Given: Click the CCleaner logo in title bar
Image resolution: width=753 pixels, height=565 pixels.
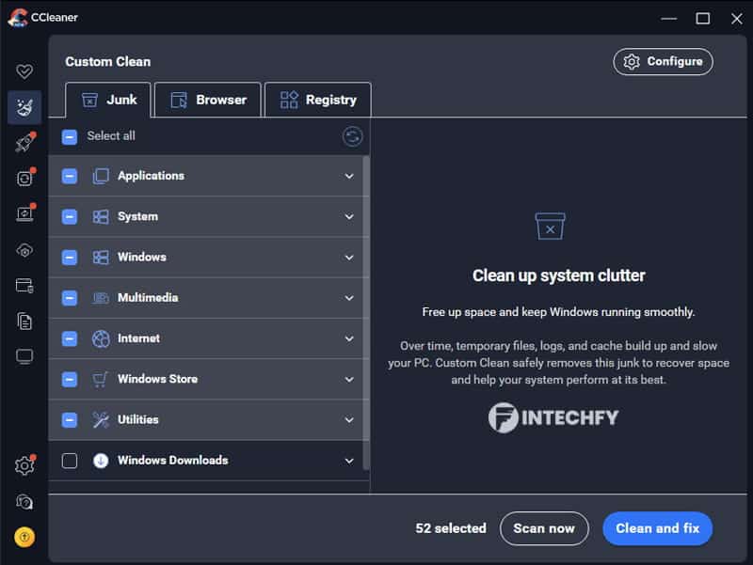Looking at the screenshot, I should pos(17,18).
